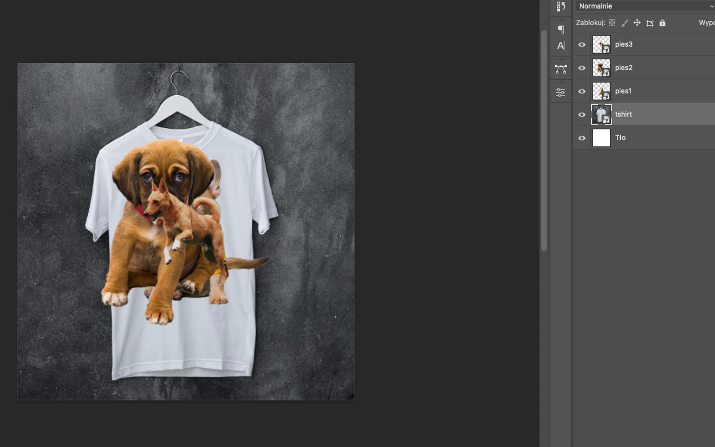Screen dimensions: 715x447
Task: Open the Paragraph panel icon
Action: [x=561, y=29]
